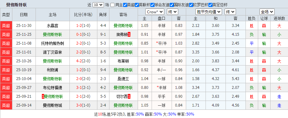288x118 pixels.
Task: Click score 0-1(0-1) against 埃弗顿
Action: pos(83,34)
